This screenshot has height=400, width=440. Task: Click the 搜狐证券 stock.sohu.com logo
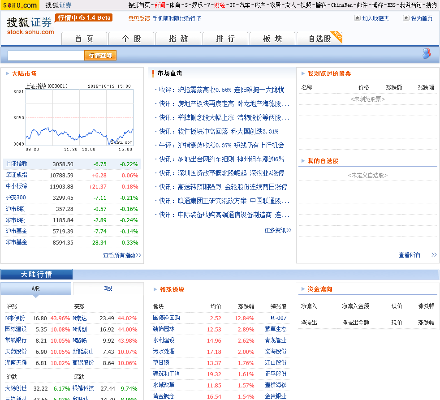tap(30, 26)
